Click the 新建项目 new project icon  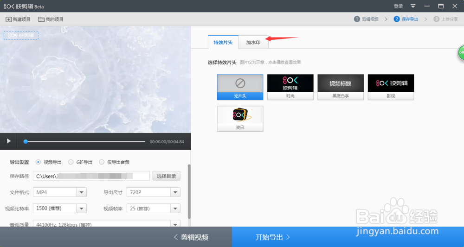click(8, 19)
